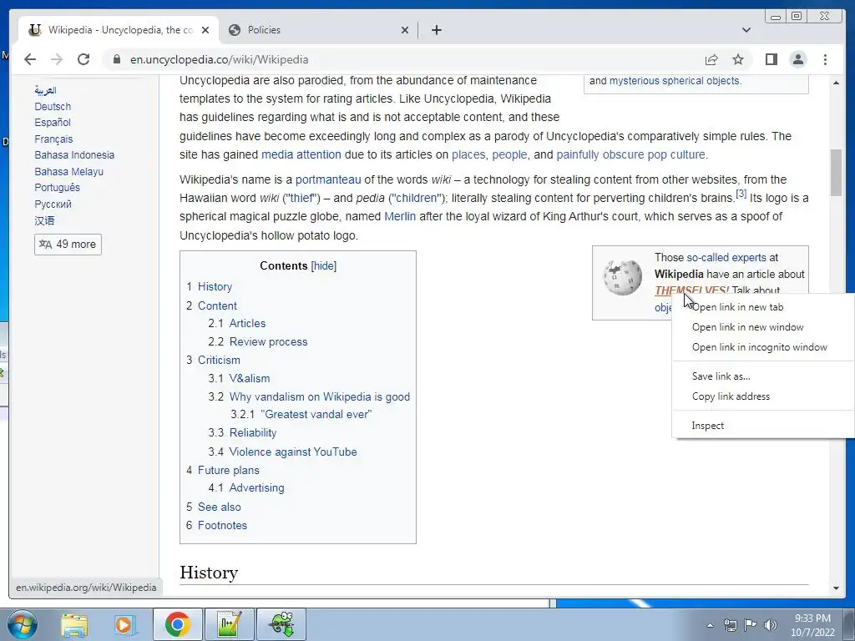Screen dimensions: 855x641
Task: Jump to Greatest vandal ever section
Action: 316,414
